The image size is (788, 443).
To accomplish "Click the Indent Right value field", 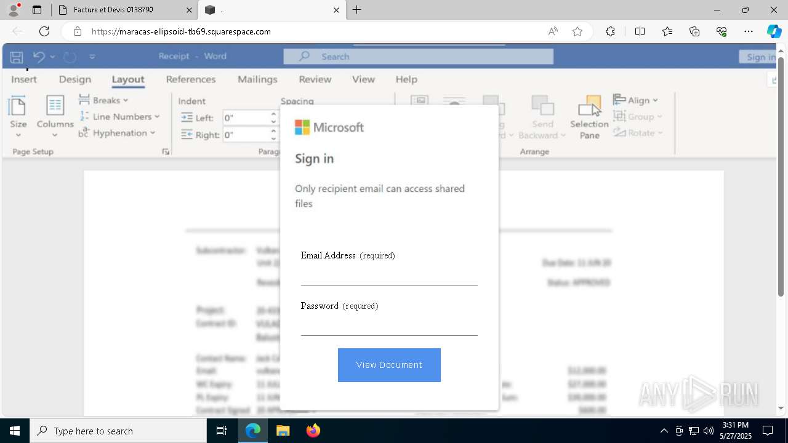I will pos(246,135).
